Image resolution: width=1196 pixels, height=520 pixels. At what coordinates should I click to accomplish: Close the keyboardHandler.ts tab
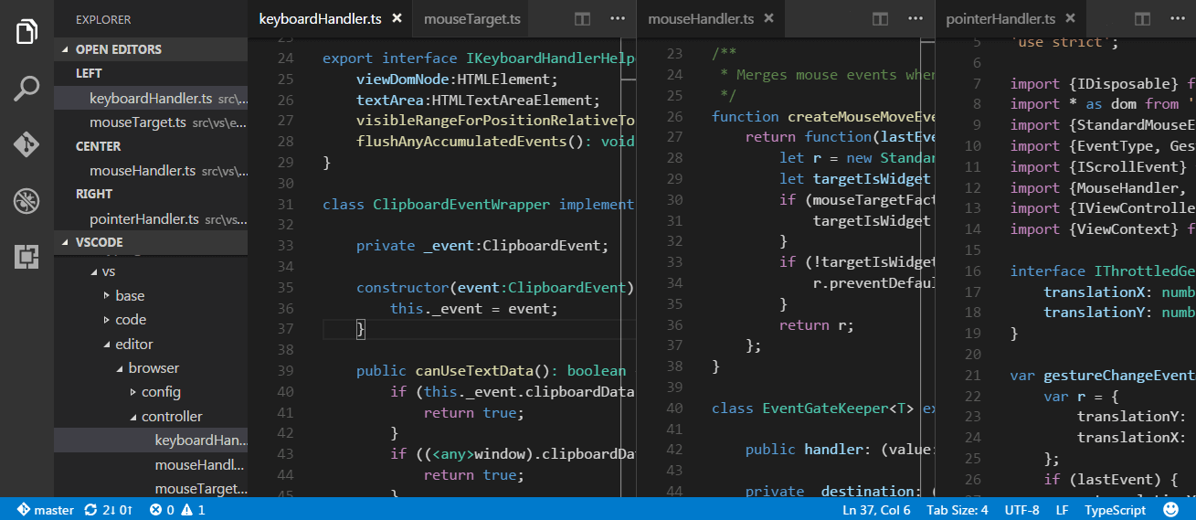click(x=397, y=18)
